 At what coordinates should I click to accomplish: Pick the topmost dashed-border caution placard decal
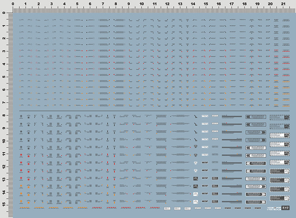coord(279,118)
